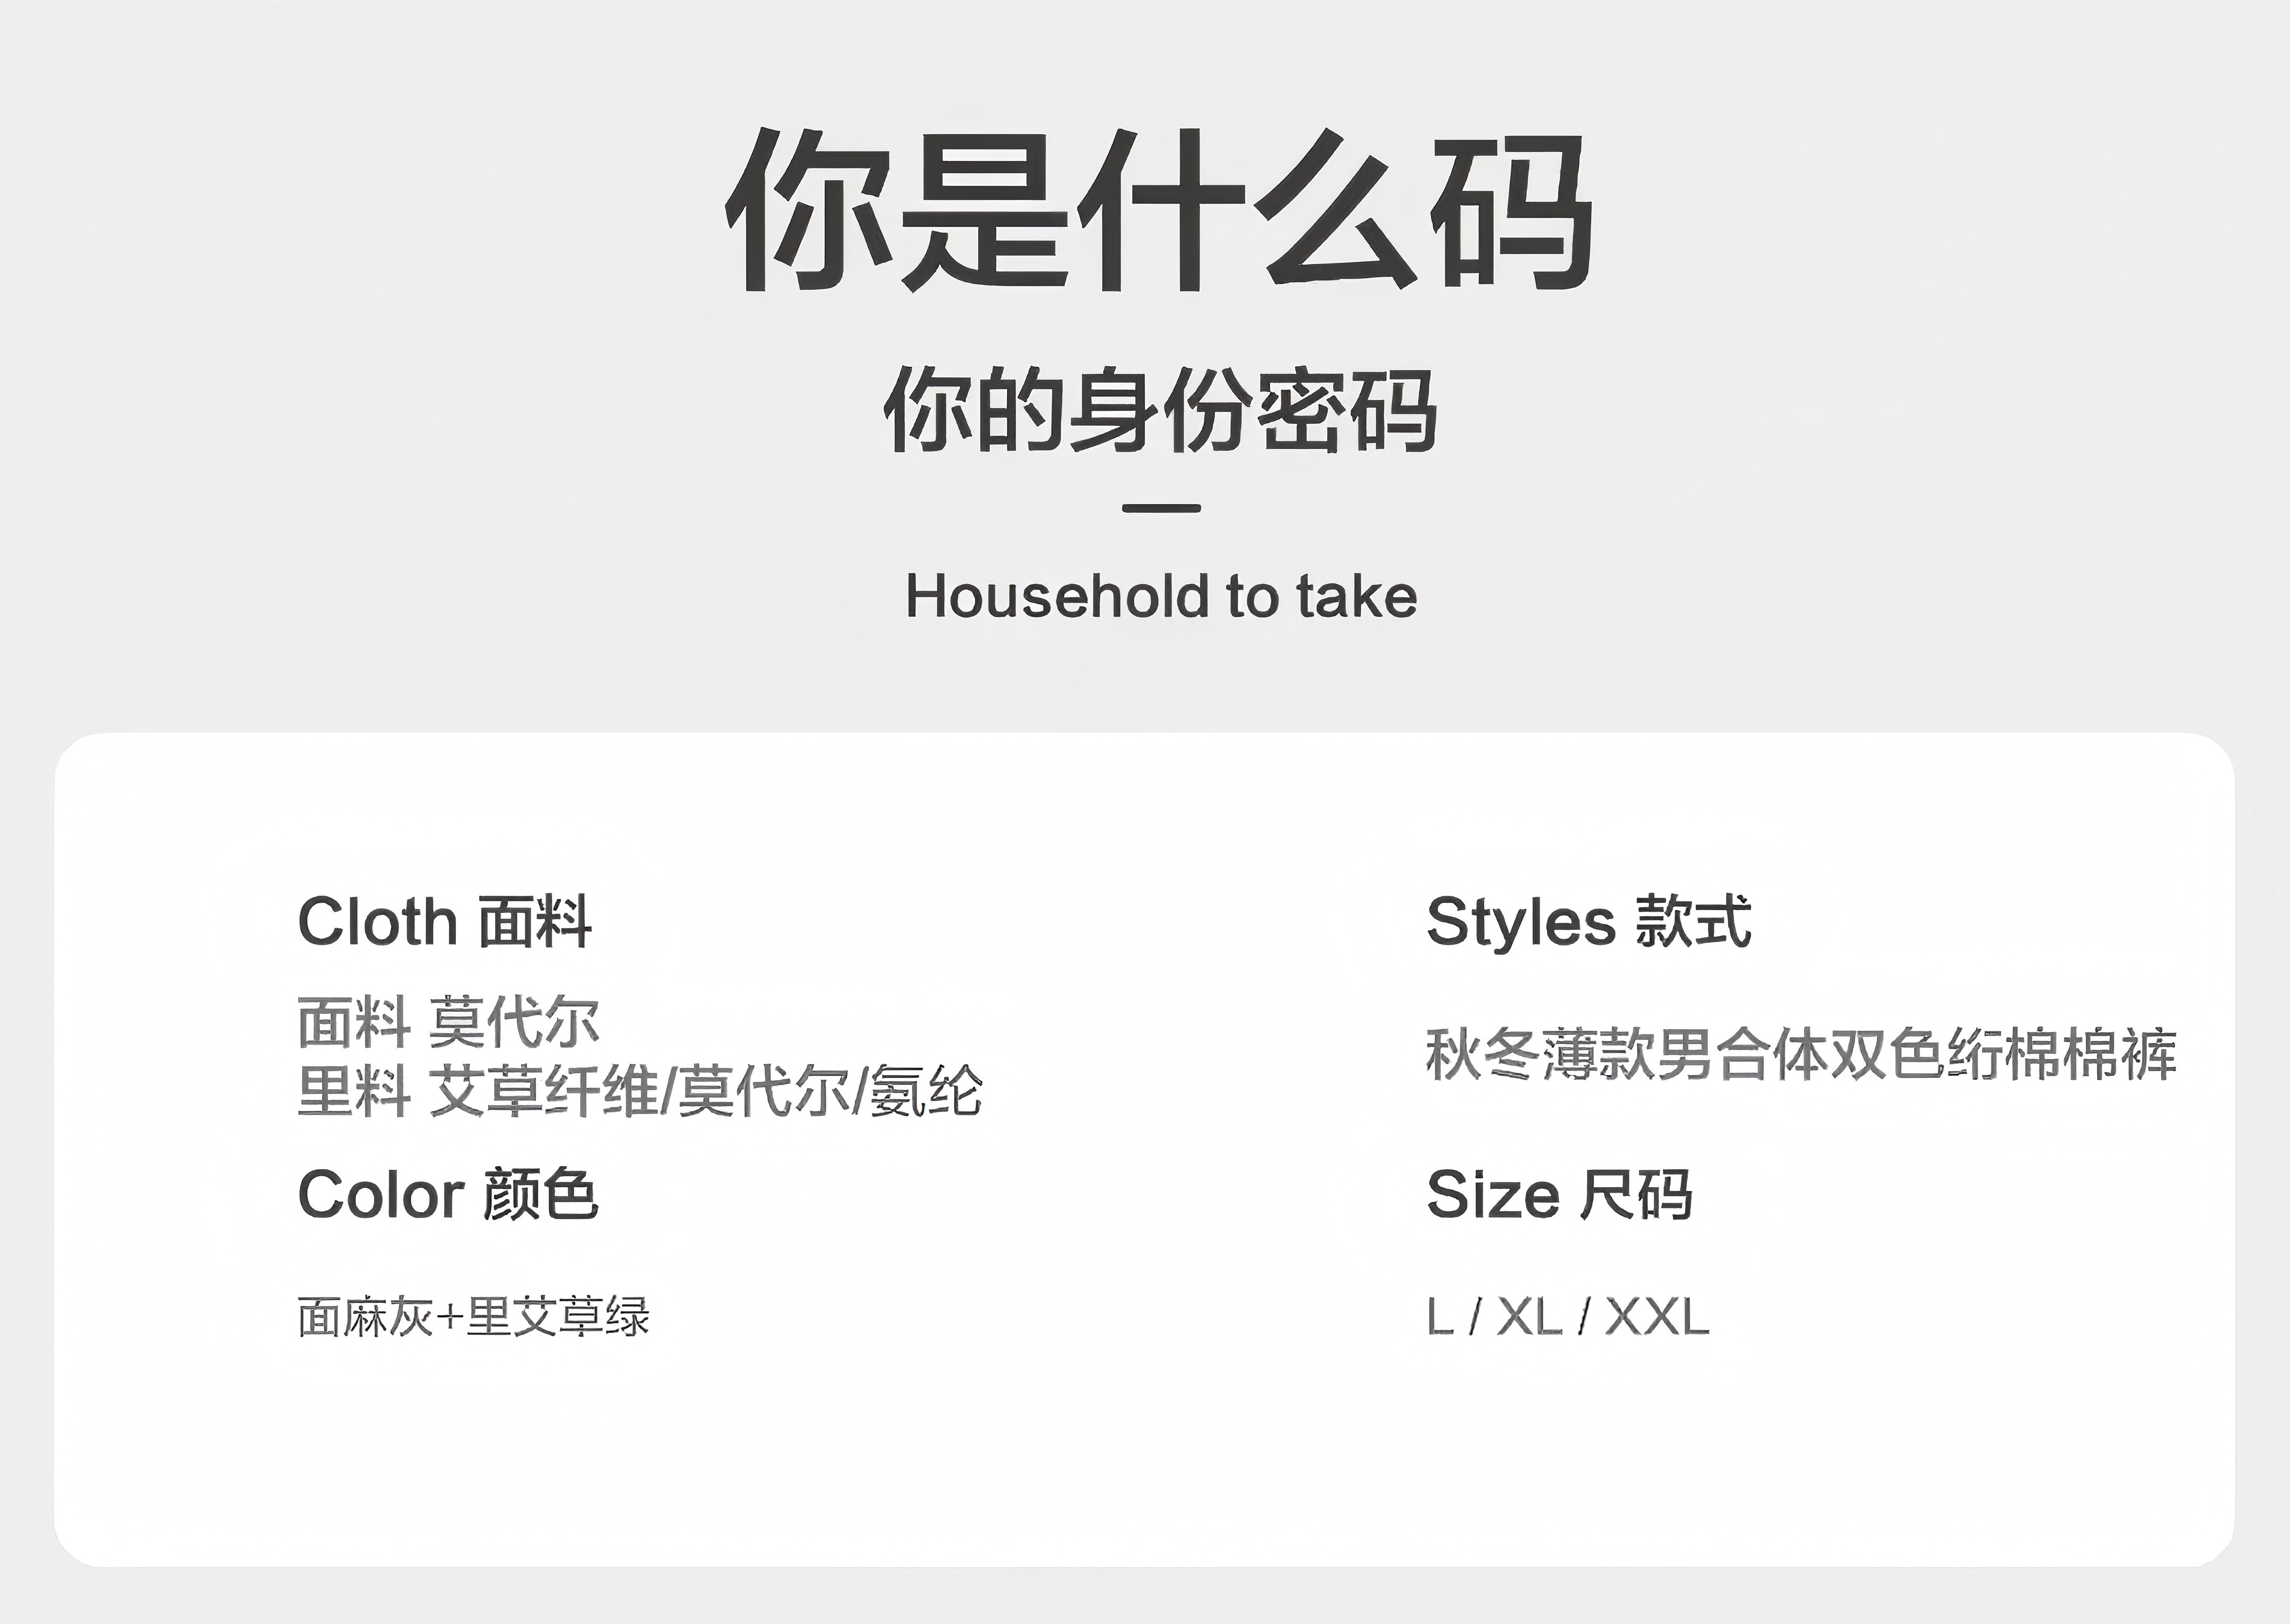Click the large heading 你是什么码
Image resolution: width=2290 pixels, height=1624 pixels.
click(1160, 211)
